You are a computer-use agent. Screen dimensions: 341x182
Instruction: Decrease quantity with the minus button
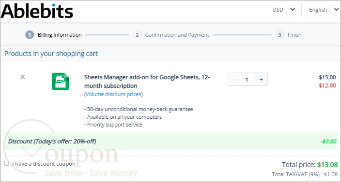(233, 80)
